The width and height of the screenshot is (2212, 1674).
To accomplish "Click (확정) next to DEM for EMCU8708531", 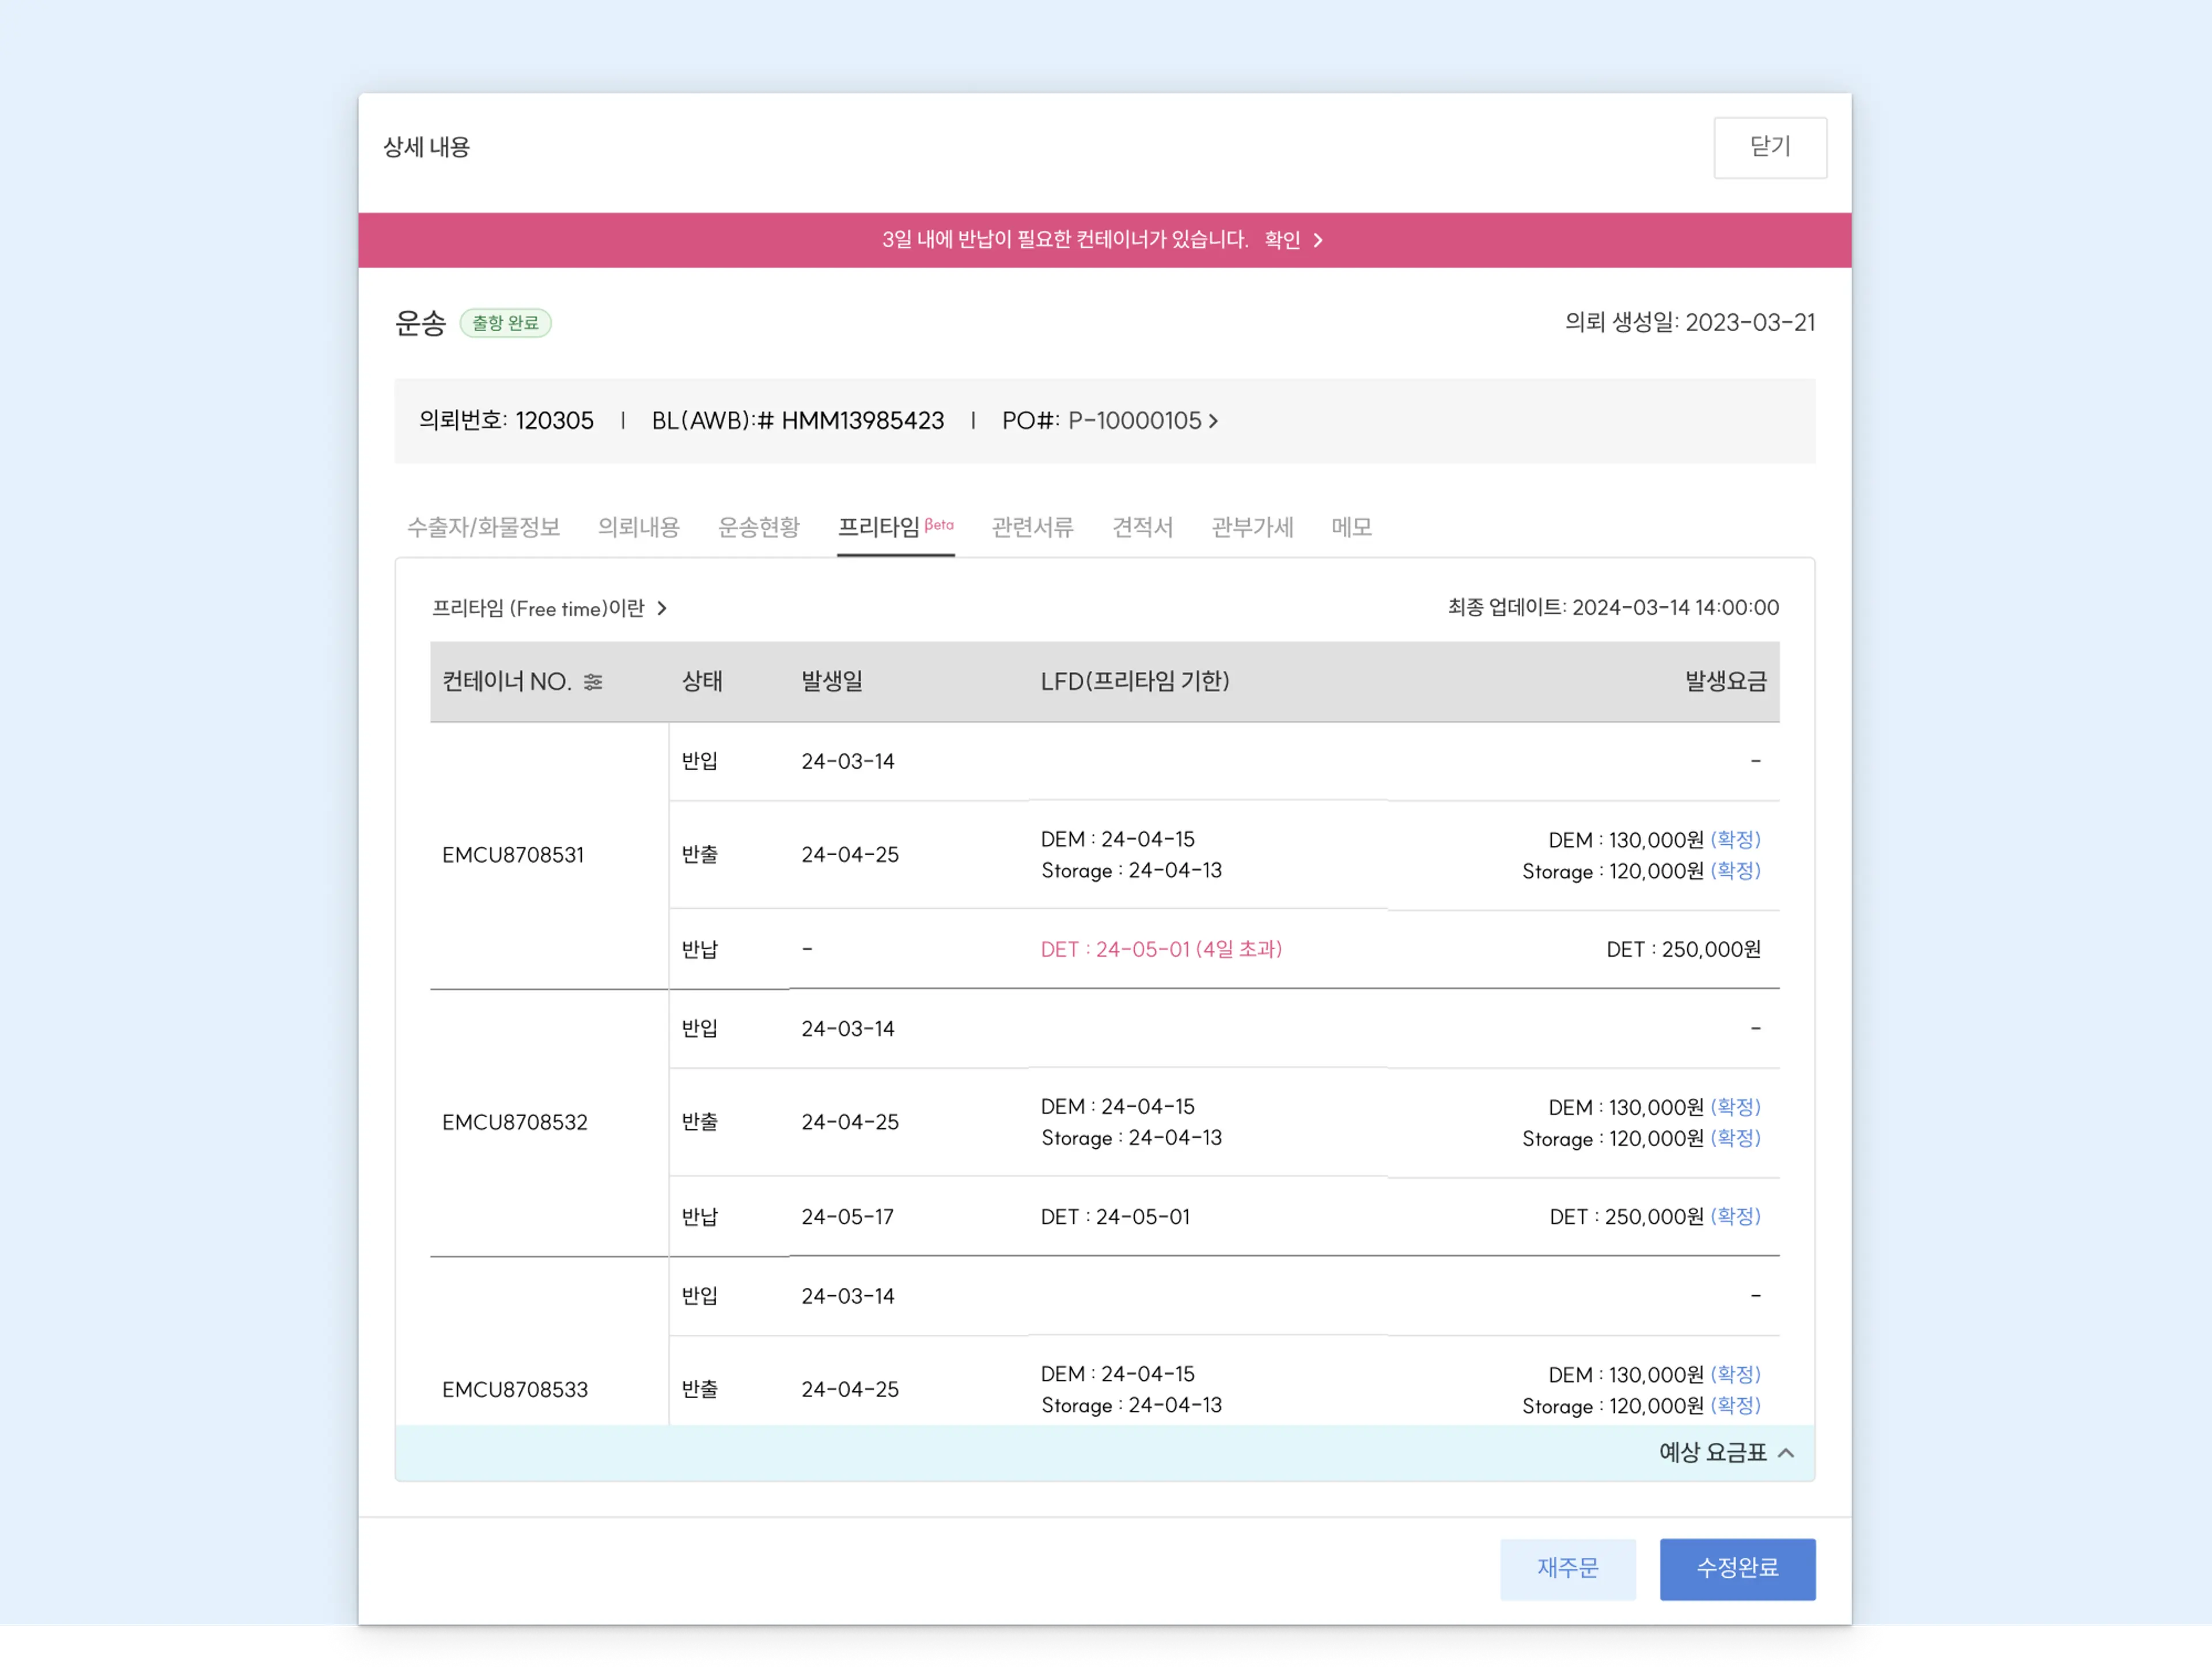I will pos(1735,840).
